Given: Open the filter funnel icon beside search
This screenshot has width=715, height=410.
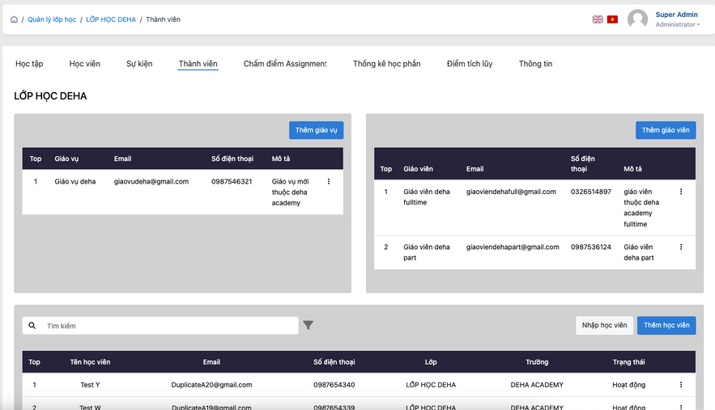Looking at the screenshot, I should [309, 325].
